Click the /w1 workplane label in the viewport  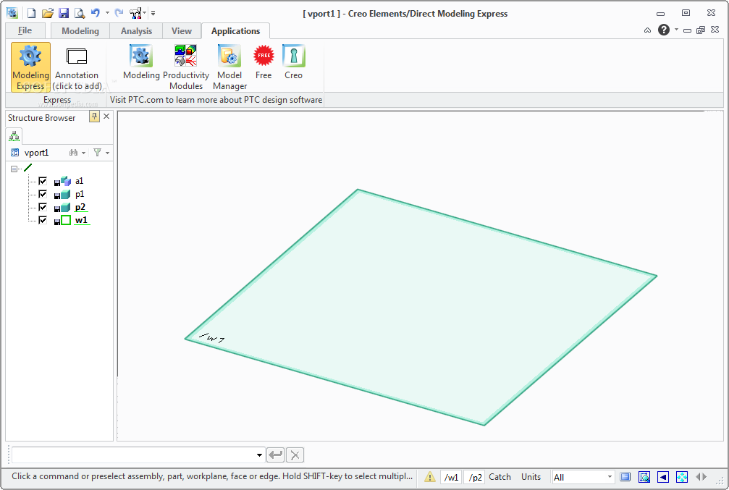coord(211,338)
